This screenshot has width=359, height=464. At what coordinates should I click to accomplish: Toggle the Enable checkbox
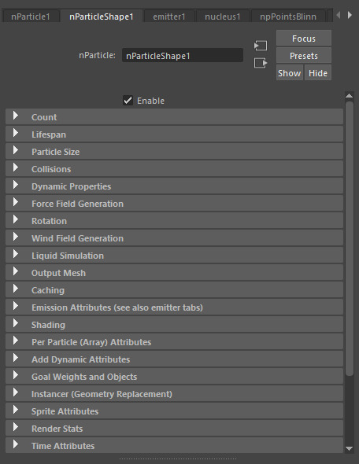coord(128,101)
